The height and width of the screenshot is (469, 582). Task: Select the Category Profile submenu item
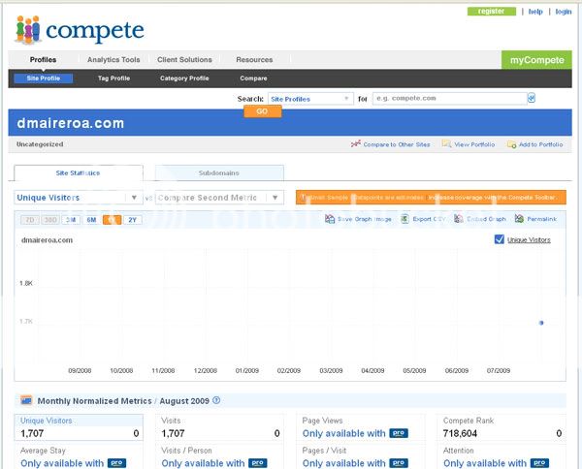pyautogui.click(x=184, y=78)
